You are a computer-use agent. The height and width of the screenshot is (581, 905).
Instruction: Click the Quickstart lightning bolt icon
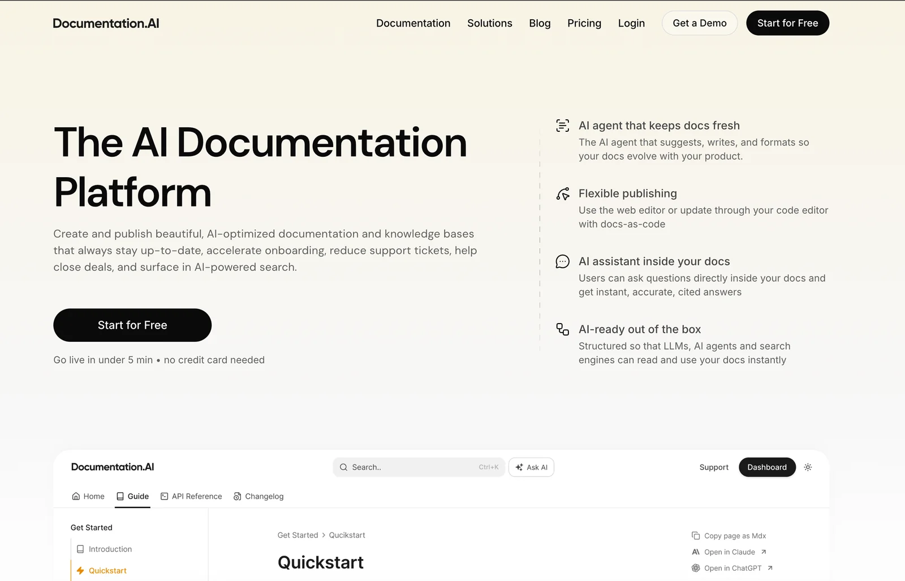[80, 570]
